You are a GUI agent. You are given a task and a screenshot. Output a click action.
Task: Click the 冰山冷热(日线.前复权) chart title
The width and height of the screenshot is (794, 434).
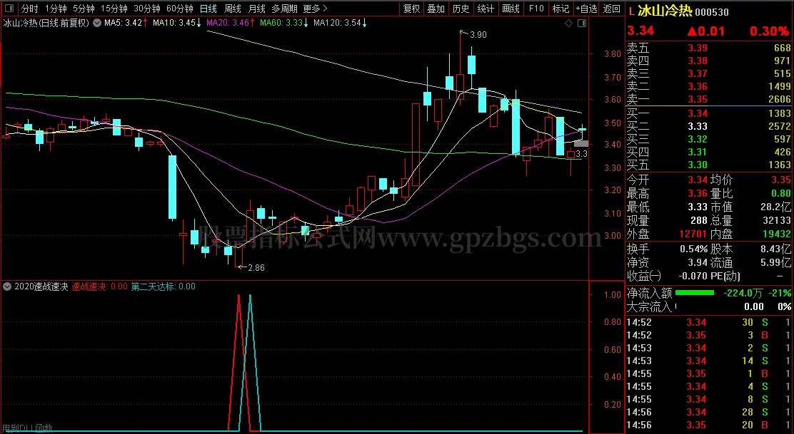pos(46,23)
